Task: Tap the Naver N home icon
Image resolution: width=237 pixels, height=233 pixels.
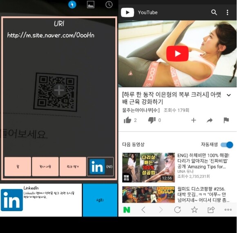Action: (127, 210)
